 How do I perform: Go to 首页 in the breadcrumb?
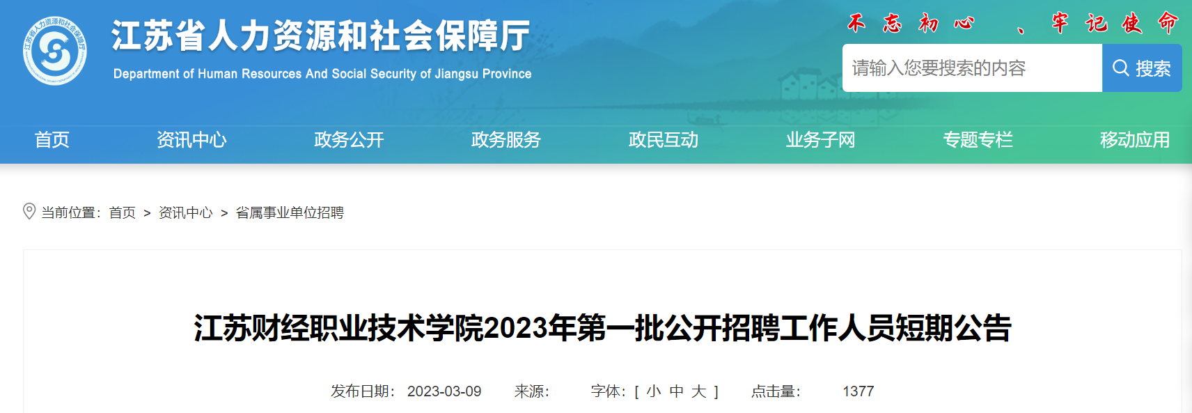pos(123,212)
